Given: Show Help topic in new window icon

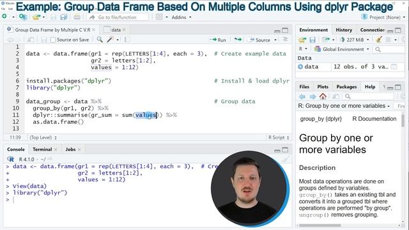Looking at the screenshot, I should click(336, 96).
